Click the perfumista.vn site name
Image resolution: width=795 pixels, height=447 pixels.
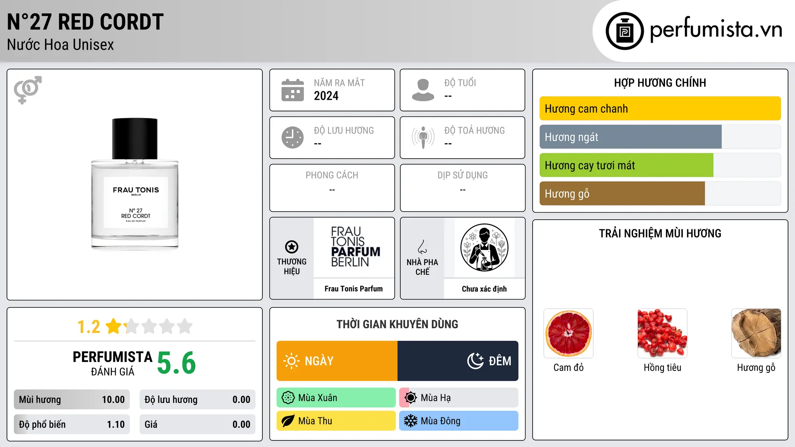pyautogui.click(x=716, y=30)
